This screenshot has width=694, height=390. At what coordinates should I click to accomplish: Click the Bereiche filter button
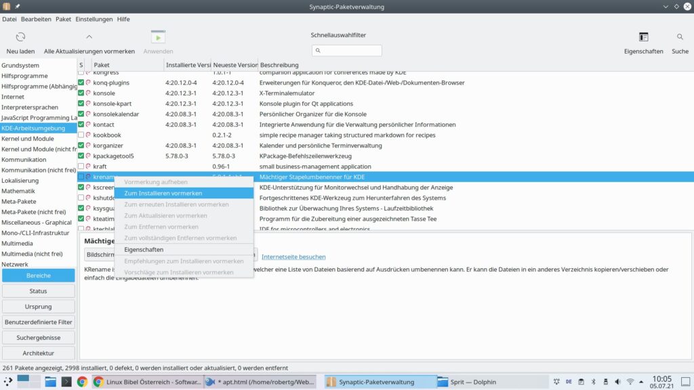click(x=39, y=276)
